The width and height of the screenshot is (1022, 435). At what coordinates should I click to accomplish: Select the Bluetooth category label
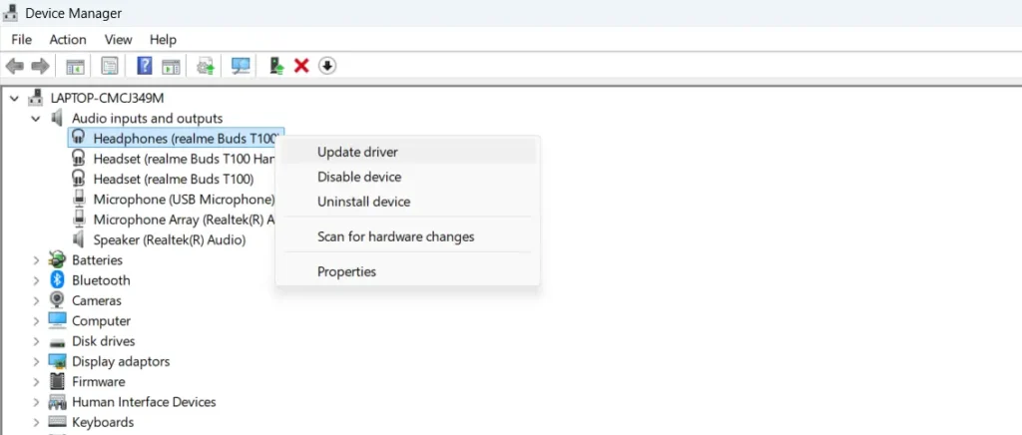coord(101,280)
